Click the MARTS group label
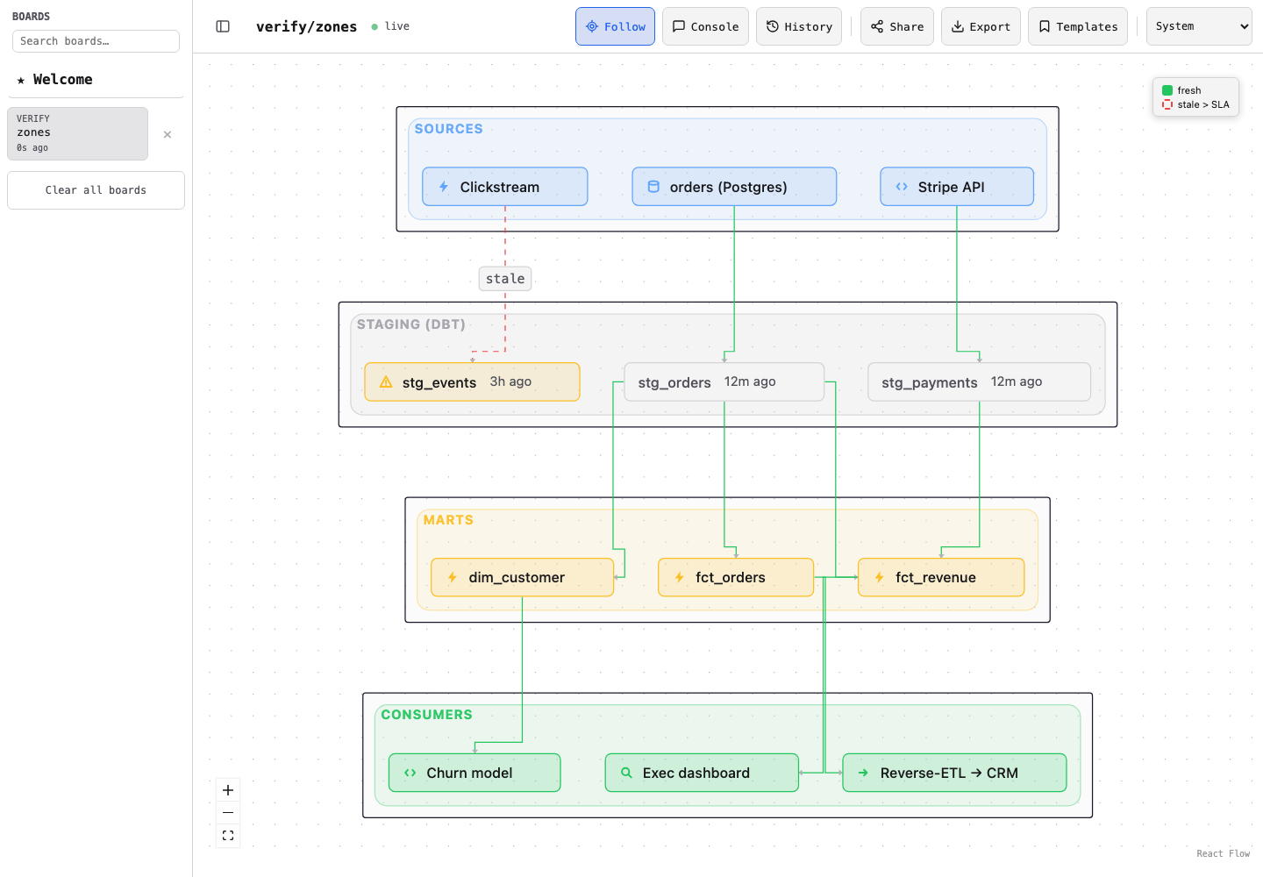The height and width of the screenshot is (877, 1263). (448, 520)
